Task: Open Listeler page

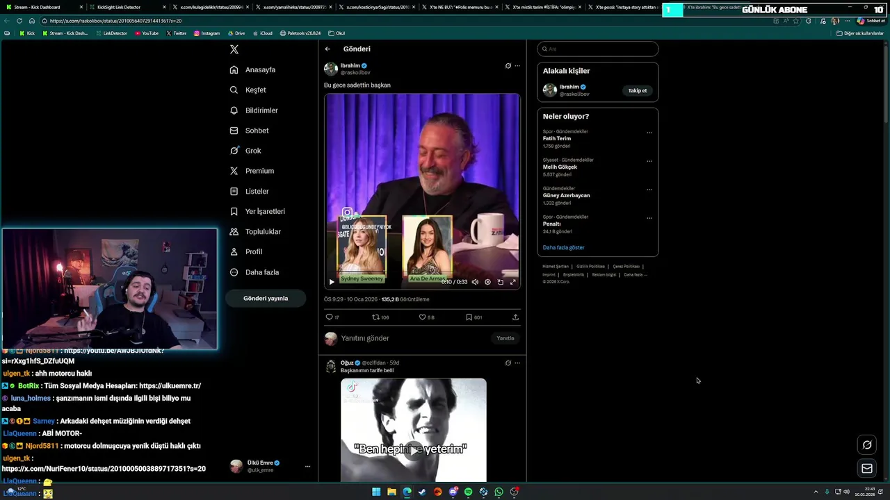Action: click(x=249, y=191)
